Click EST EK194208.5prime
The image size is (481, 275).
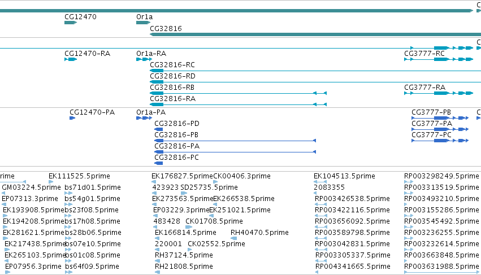click(x=33, y=221)
